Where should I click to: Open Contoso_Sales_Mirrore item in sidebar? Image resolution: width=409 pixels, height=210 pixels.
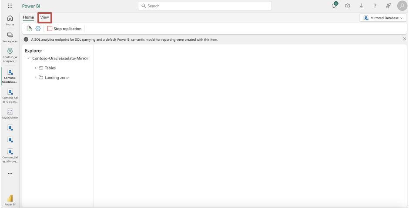tap(10, 155)
